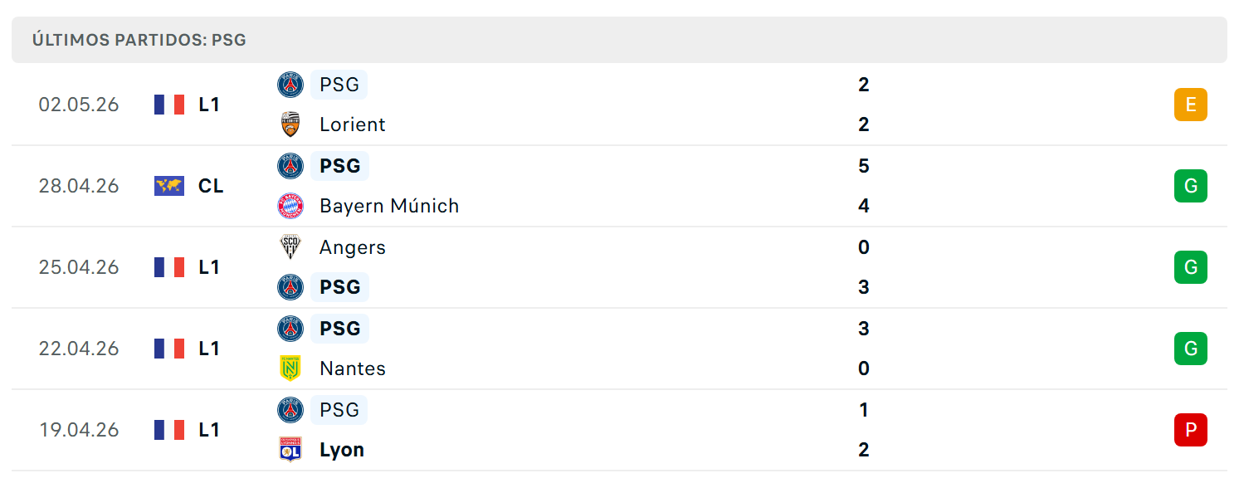Click the orange E draw result badge
Image resolution: width=1239 pixels, height=483 pixels.
[x=1191, y=105]
